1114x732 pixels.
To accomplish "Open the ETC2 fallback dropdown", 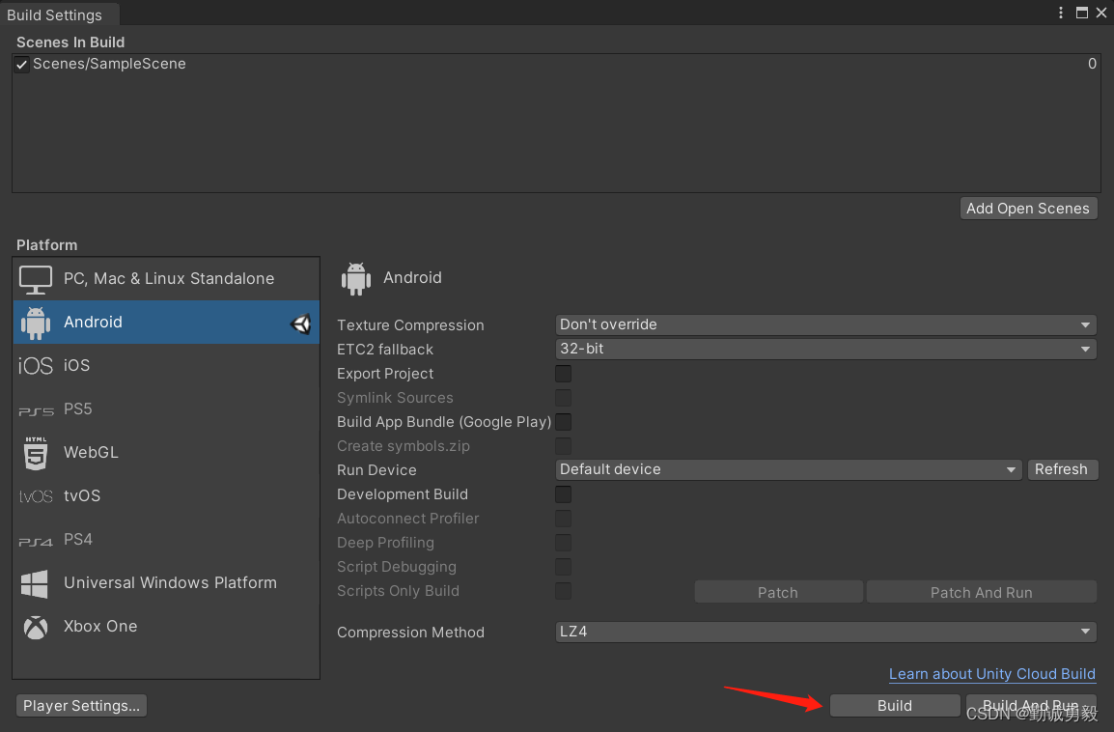I will [825, 349].
